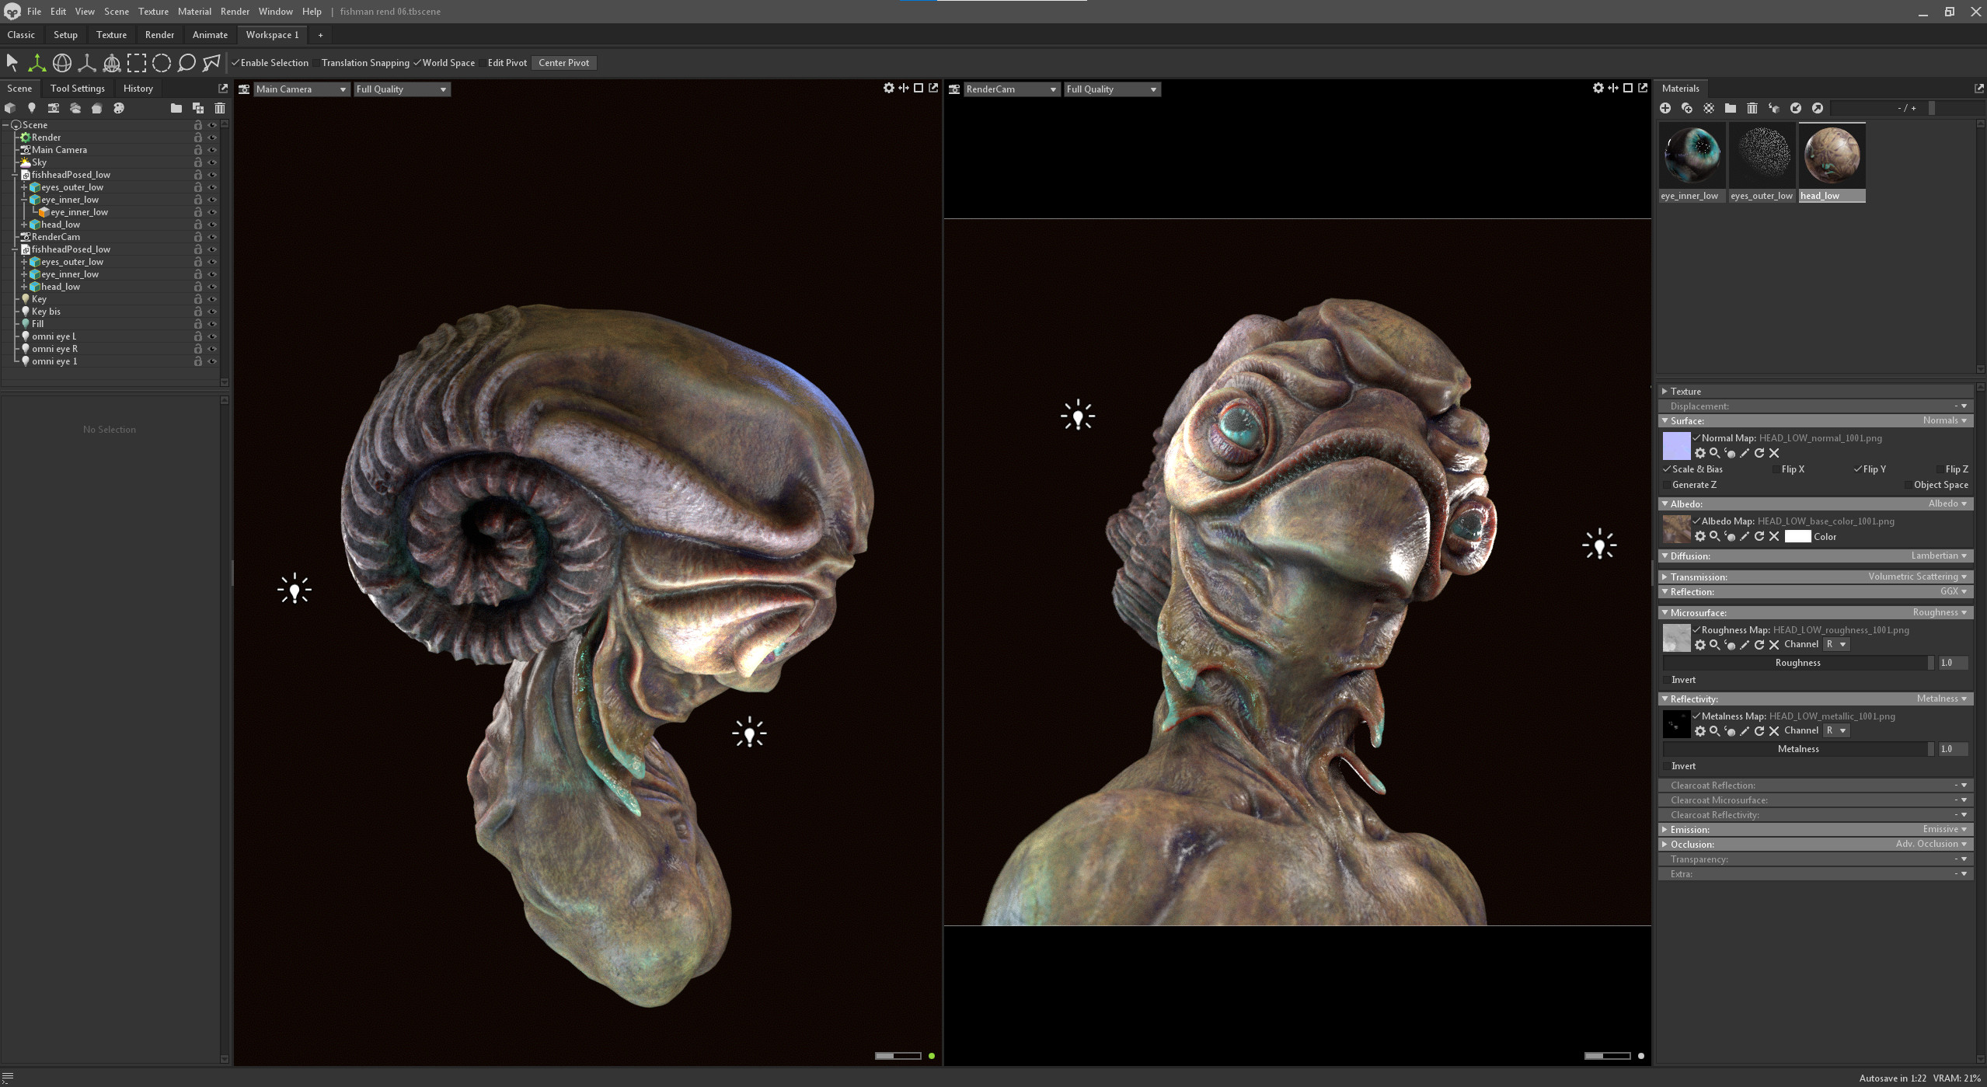Toggle Flip Y for normal map
Screen dimensions: 1987x1087
[1857, 469]
